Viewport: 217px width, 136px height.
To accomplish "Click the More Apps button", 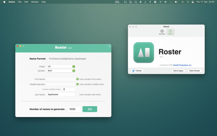I will pyautogui.click(x=178, y=71).
